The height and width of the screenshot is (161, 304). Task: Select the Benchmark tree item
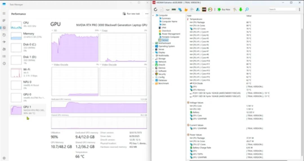point(163,83)
